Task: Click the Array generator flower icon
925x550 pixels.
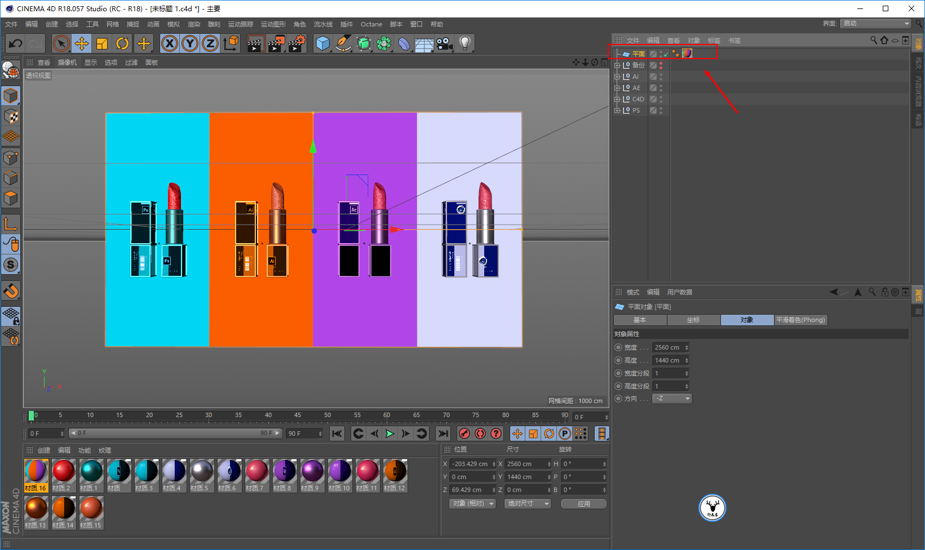Action: point(383,43)
